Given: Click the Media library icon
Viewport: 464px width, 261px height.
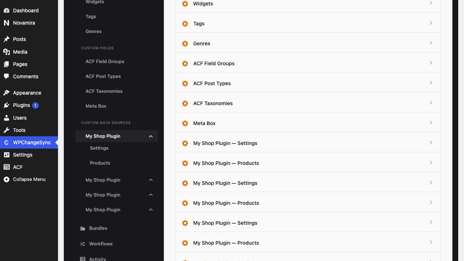Looking at the screenshot, I should [7, 52].
